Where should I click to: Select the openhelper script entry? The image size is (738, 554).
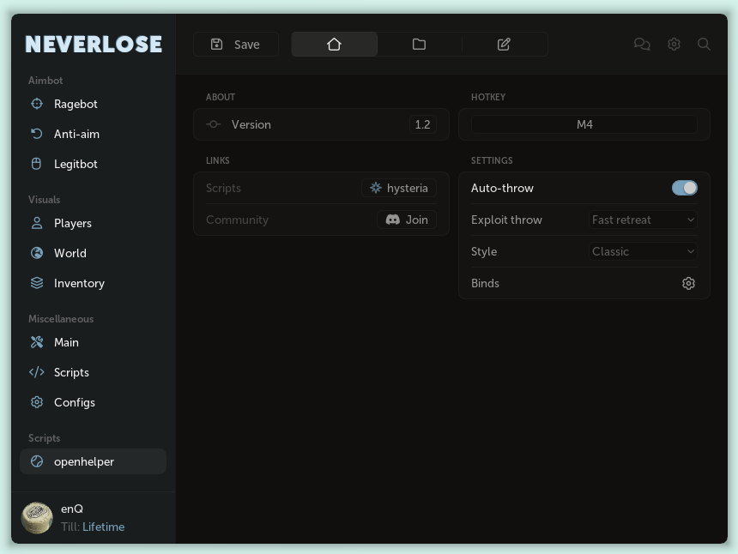[94, 462]
